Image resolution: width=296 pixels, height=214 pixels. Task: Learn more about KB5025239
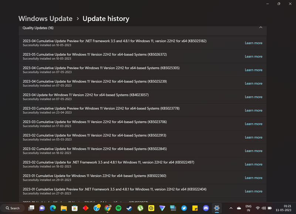coord(253,83)
